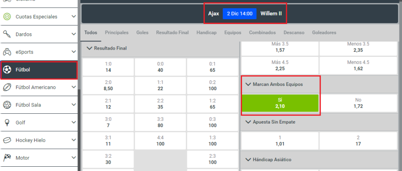402x171 pixels.
Task: Click the Fútbol soccer ball icon
Action: [7, 70]
